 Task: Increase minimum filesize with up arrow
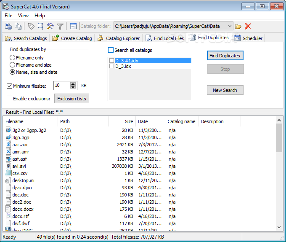pos(73,84)
